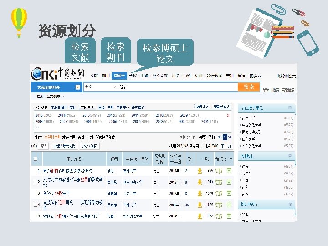This screenshot has width=328, height=246.
Task: Click the green plus share icon in row 2
Action: [x=229, y=182]
